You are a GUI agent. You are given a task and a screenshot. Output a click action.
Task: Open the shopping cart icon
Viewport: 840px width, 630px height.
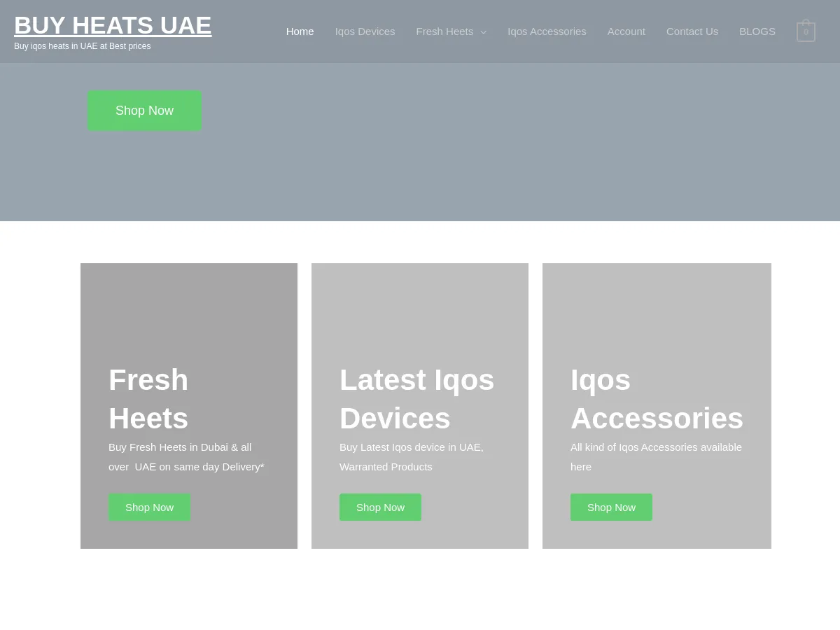pos(806,31)
